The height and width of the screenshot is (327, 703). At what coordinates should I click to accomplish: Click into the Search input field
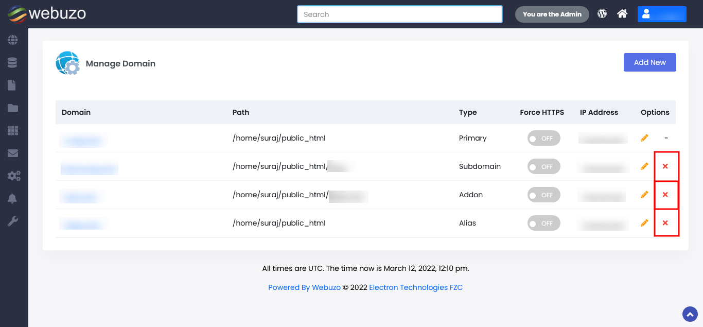click(399, 14)
